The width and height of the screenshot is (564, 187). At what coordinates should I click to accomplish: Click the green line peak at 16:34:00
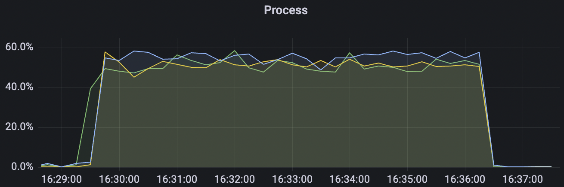point(350,53)
